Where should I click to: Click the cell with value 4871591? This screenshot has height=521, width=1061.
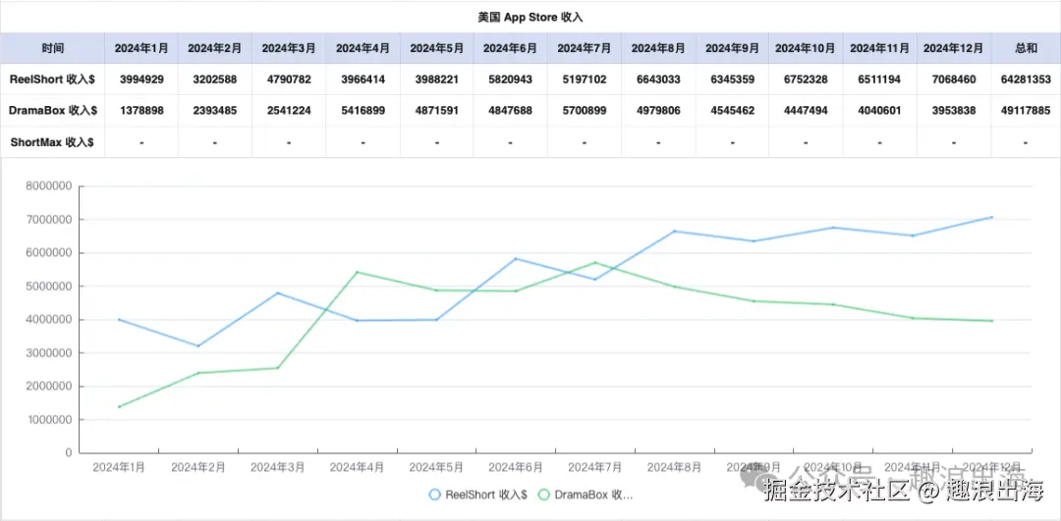click(437, 111)
